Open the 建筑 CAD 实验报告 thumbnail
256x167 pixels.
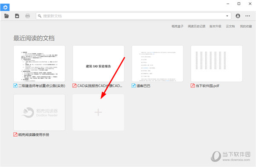[99, 64]
